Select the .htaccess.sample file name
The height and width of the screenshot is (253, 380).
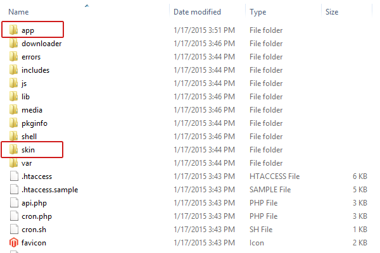coord(49,190)
